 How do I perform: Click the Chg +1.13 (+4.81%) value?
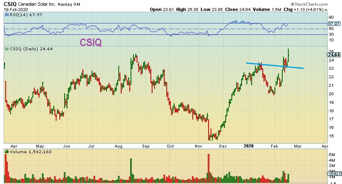[x=303, y=10]
